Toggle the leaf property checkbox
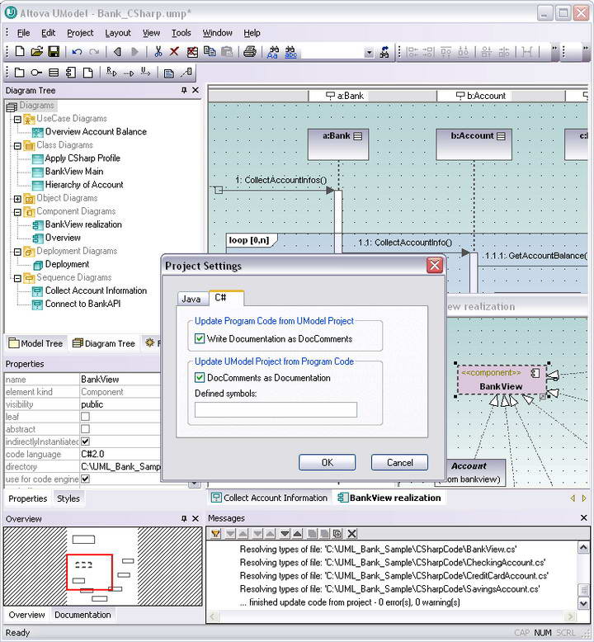The width and height of the screenshot is (594, 642). click(x=85, y=417)
